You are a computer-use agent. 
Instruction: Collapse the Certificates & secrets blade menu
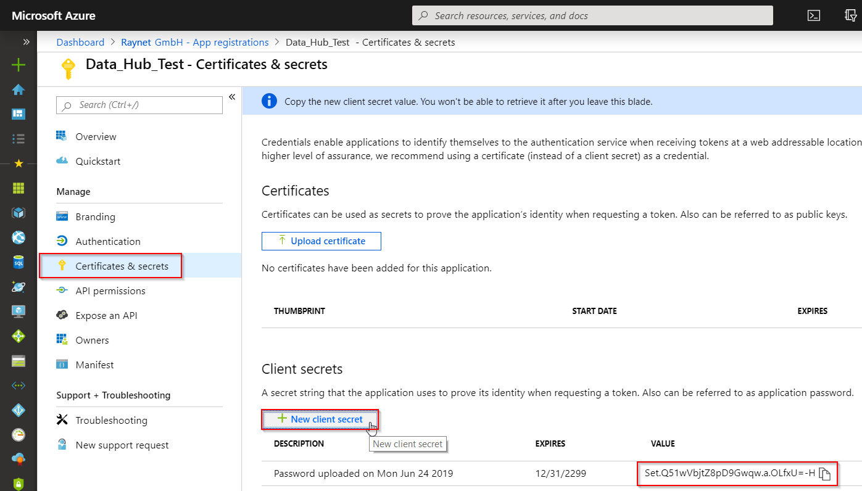coord(232,96)
